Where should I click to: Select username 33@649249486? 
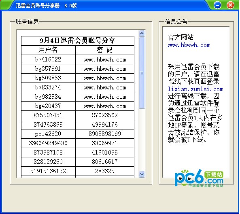[48, 143]
